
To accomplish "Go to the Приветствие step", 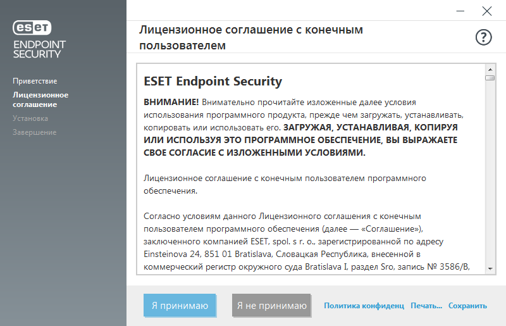I will click(35, 81).
